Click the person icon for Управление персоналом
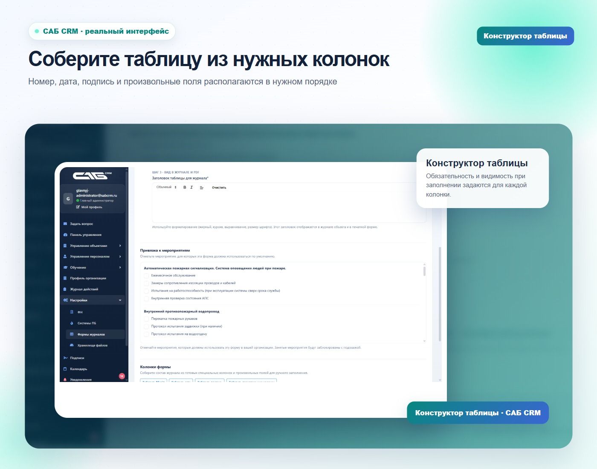Viewport: 597px width, 469px height. point(65,257)
